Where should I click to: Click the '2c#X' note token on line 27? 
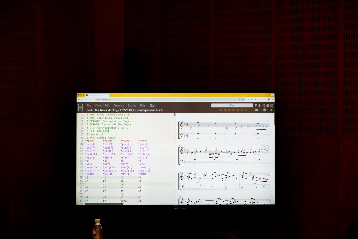(123, 201)
